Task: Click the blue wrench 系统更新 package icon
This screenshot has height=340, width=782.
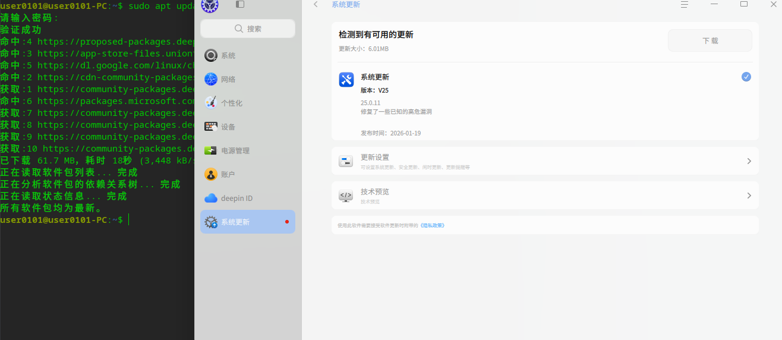Action: pos(346,80)
